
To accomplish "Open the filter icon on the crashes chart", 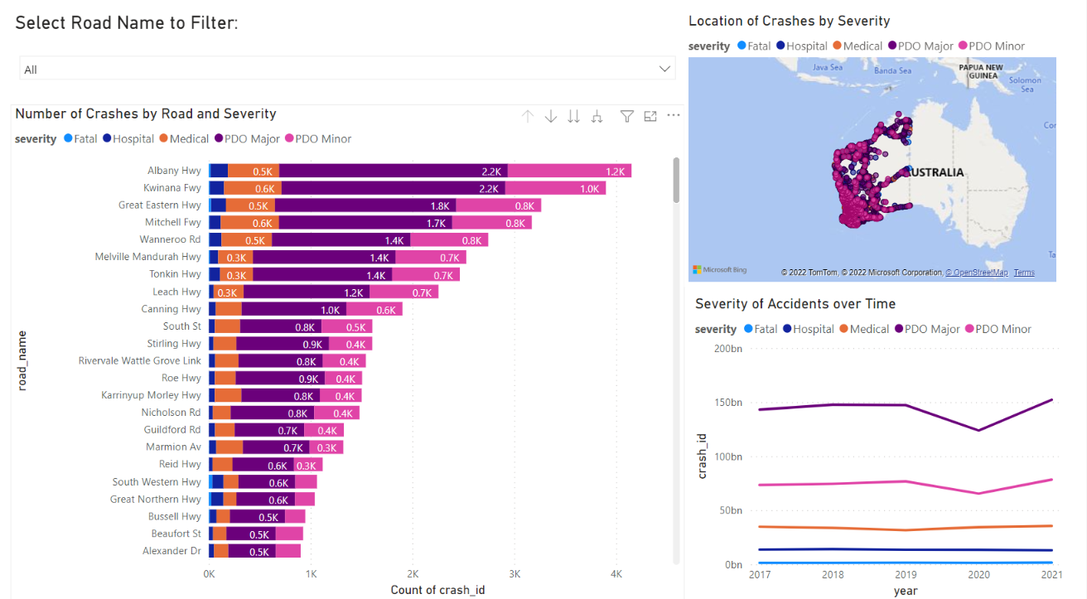I will [627, 116].
